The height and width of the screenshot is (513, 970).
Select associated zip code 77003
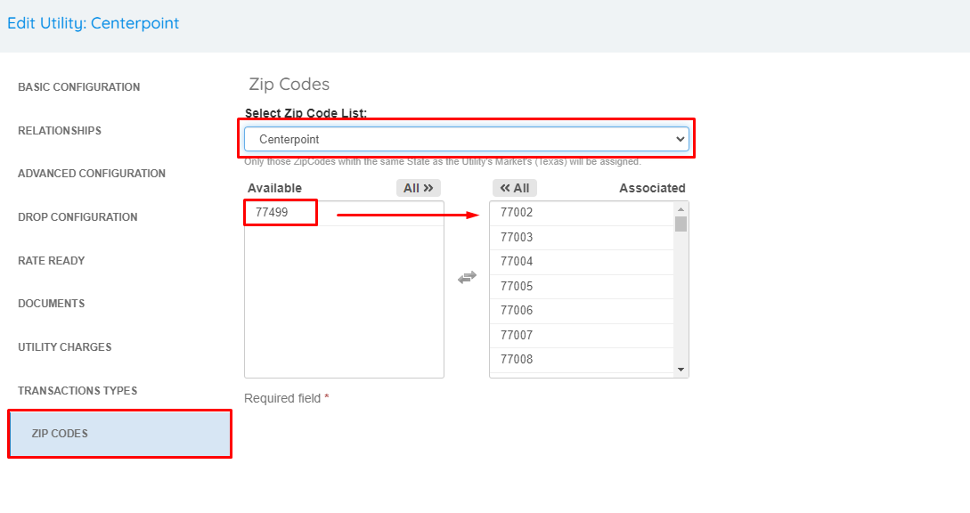pyautogui.click(x=582, y=238)
